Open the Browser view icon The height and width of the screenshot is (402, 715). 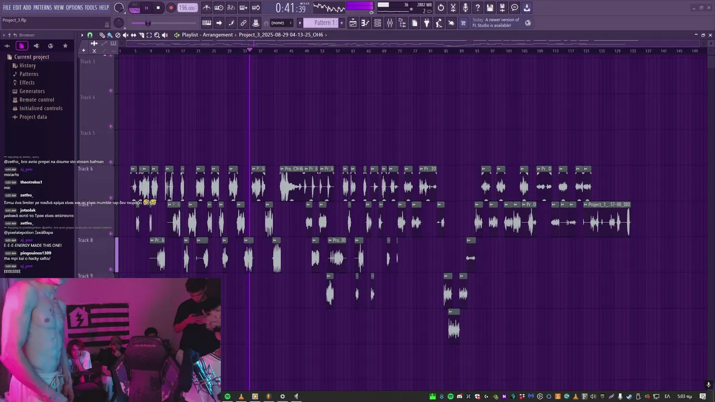[402, 23]
